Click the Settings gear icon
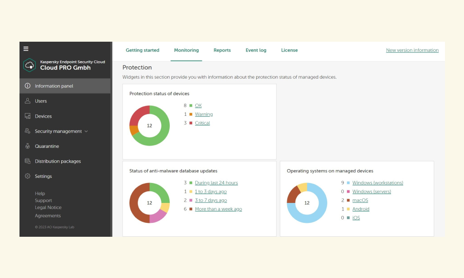 (27, 176)
